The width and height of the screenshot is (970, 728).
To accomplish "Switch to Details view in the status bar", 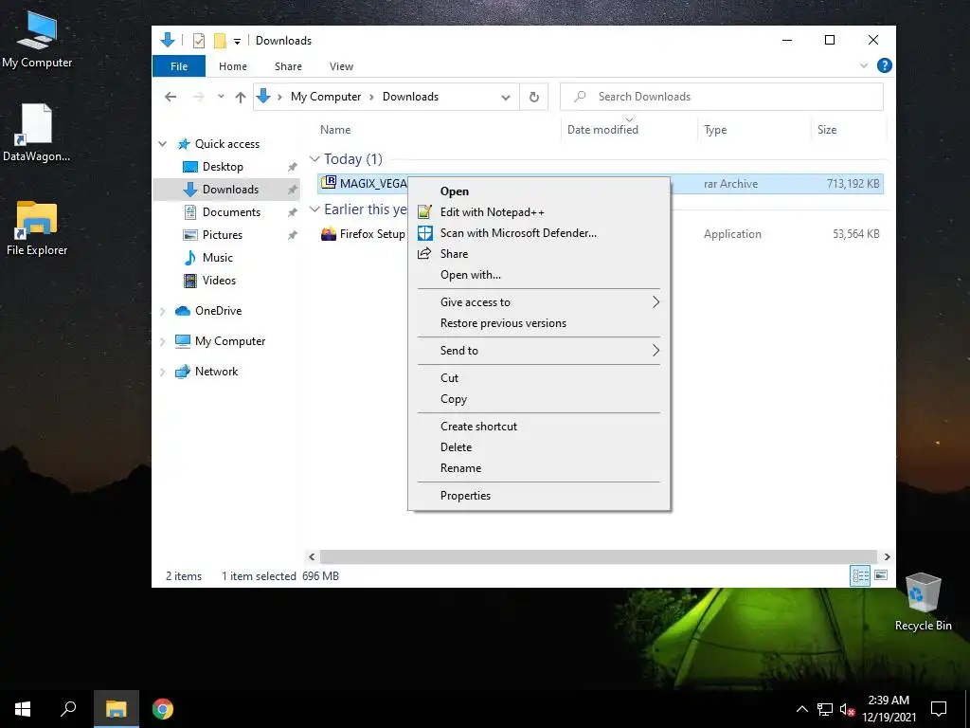I will point(860,575).
